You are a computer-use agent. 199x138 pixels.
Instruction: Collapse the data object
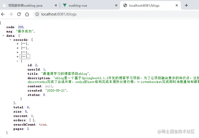(x=3, y=36)
